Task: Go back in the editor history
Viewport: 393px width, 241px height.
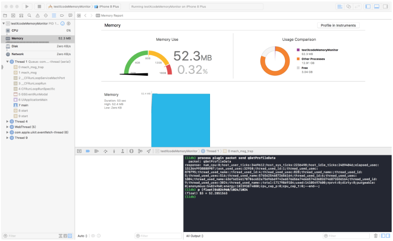Action: pos(85,16)
